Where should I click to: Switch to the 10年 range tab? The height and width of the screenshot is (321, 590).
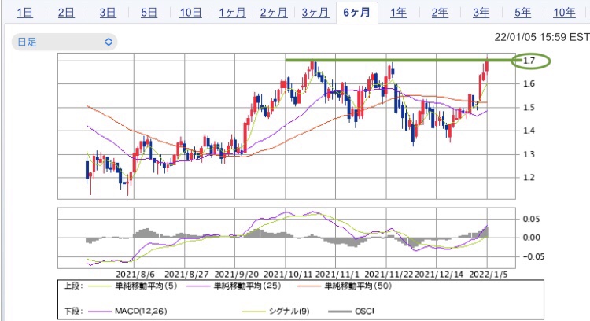pyautogui.click(x=564, y=12)
